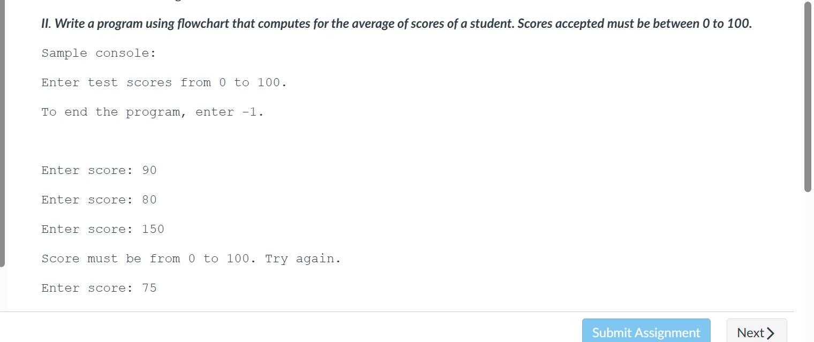The height and width of the screenshot is (342, 814).
Task: Click the 'Sample console:' text line
Action: [99, 53]
